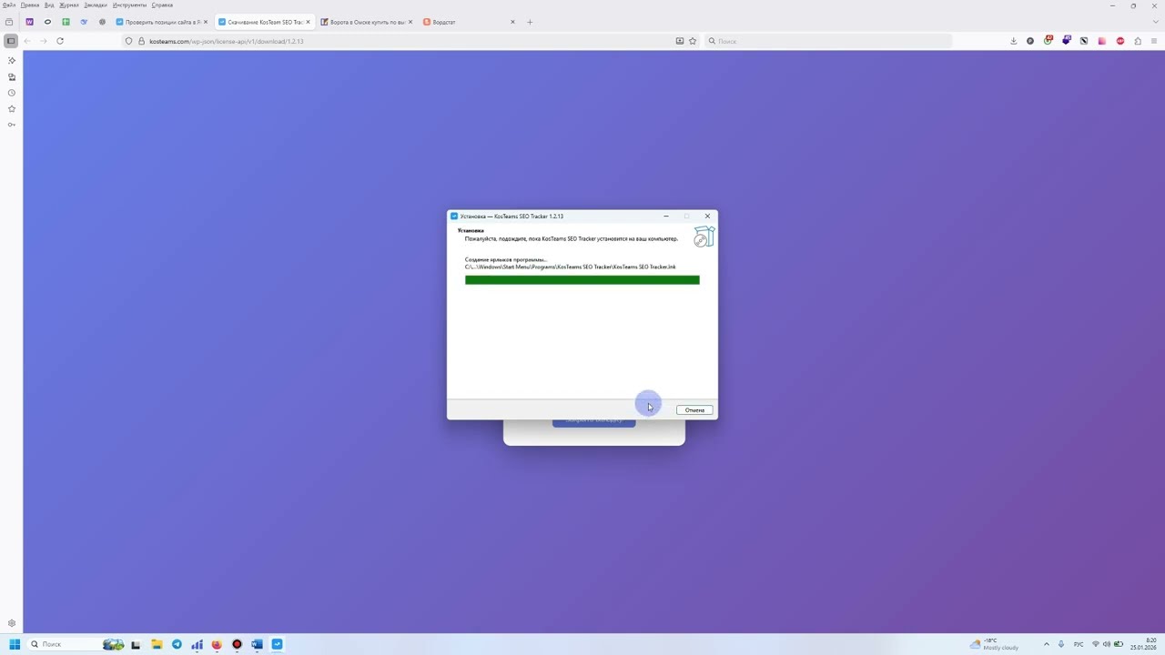Click the weather widget Mostly cloudy
The image size is (1165, 655).
(995, 644)
